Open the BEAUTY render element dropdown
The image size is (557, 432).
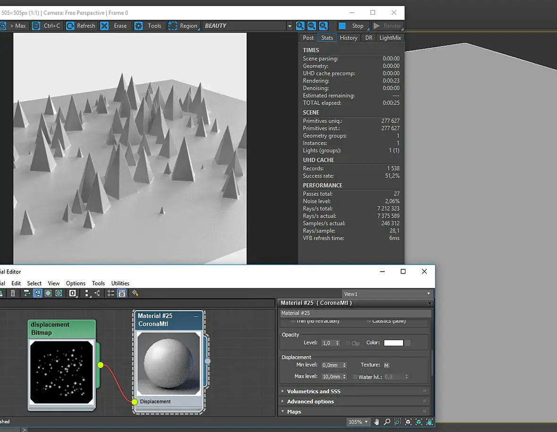pyautogui.click(x=289, y=26)
